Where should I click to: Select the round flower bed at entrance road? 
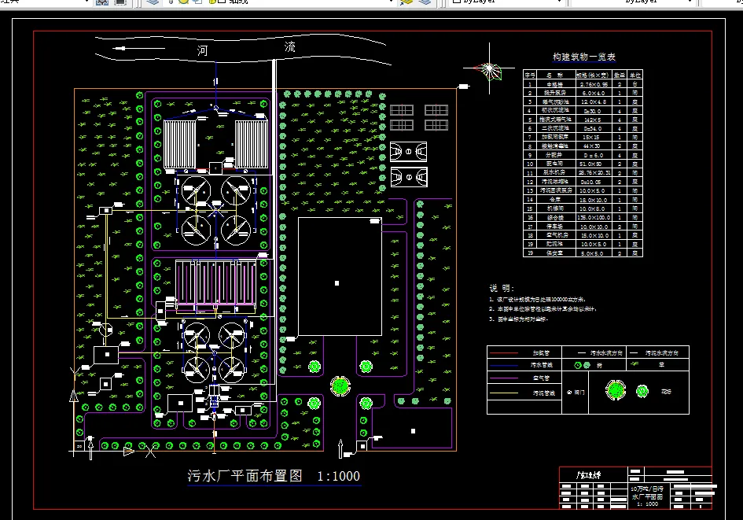[340, 385]
